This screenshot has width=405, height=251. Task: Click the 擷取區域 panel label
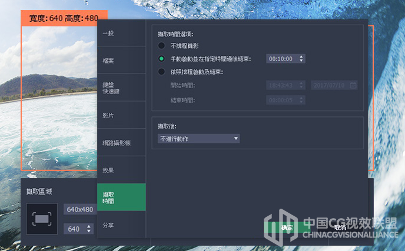pyautogui.click(x=39, y=192)
